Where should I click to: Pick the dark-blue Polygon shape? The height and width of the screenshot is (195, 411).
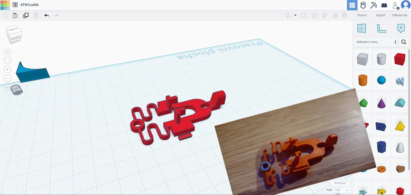coord(381,147)
